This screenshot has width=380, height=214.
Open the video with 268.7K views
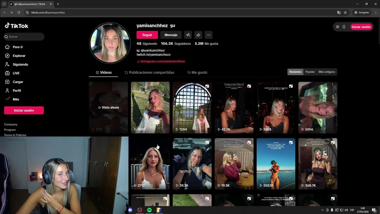(318, 164)
